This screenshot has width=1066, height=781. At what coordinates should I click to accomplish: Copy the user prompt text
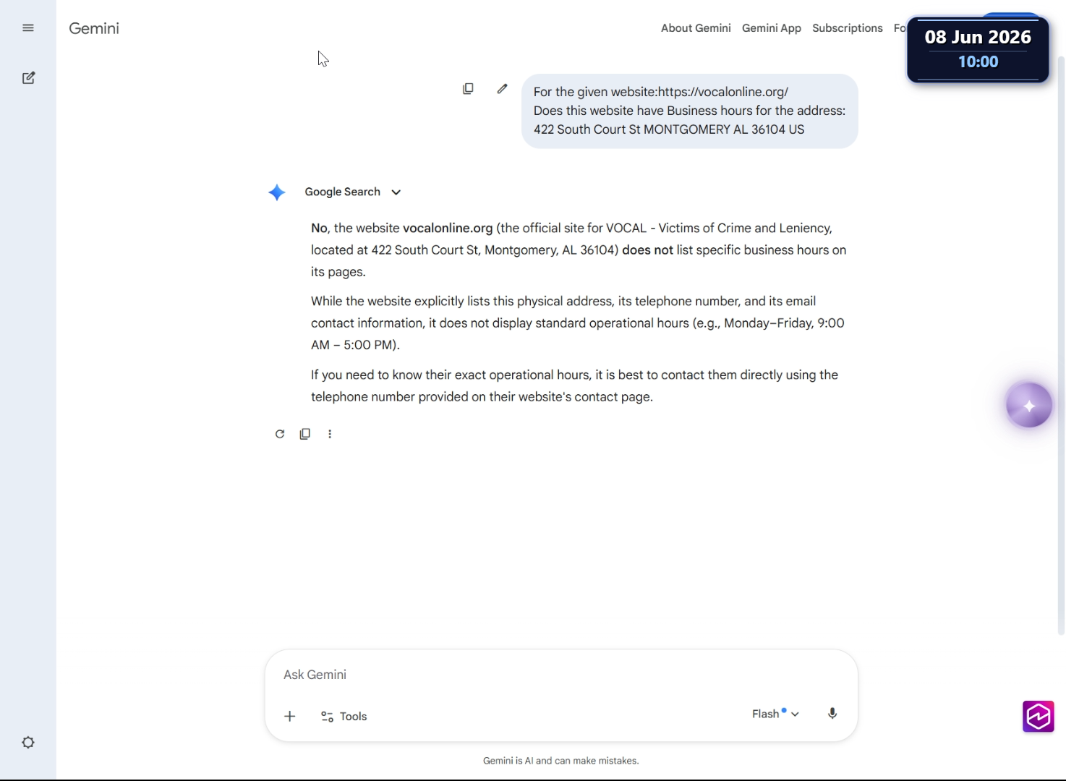[x=468, y=88]
